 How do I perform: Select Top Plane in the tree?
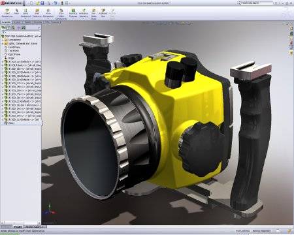coord(12,51)
